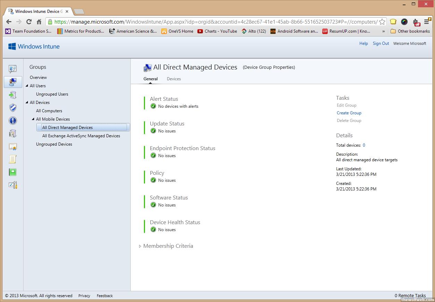Click Endpoint Protection Status heading
This screenshot has height=302, width=435.
point(182,148)
